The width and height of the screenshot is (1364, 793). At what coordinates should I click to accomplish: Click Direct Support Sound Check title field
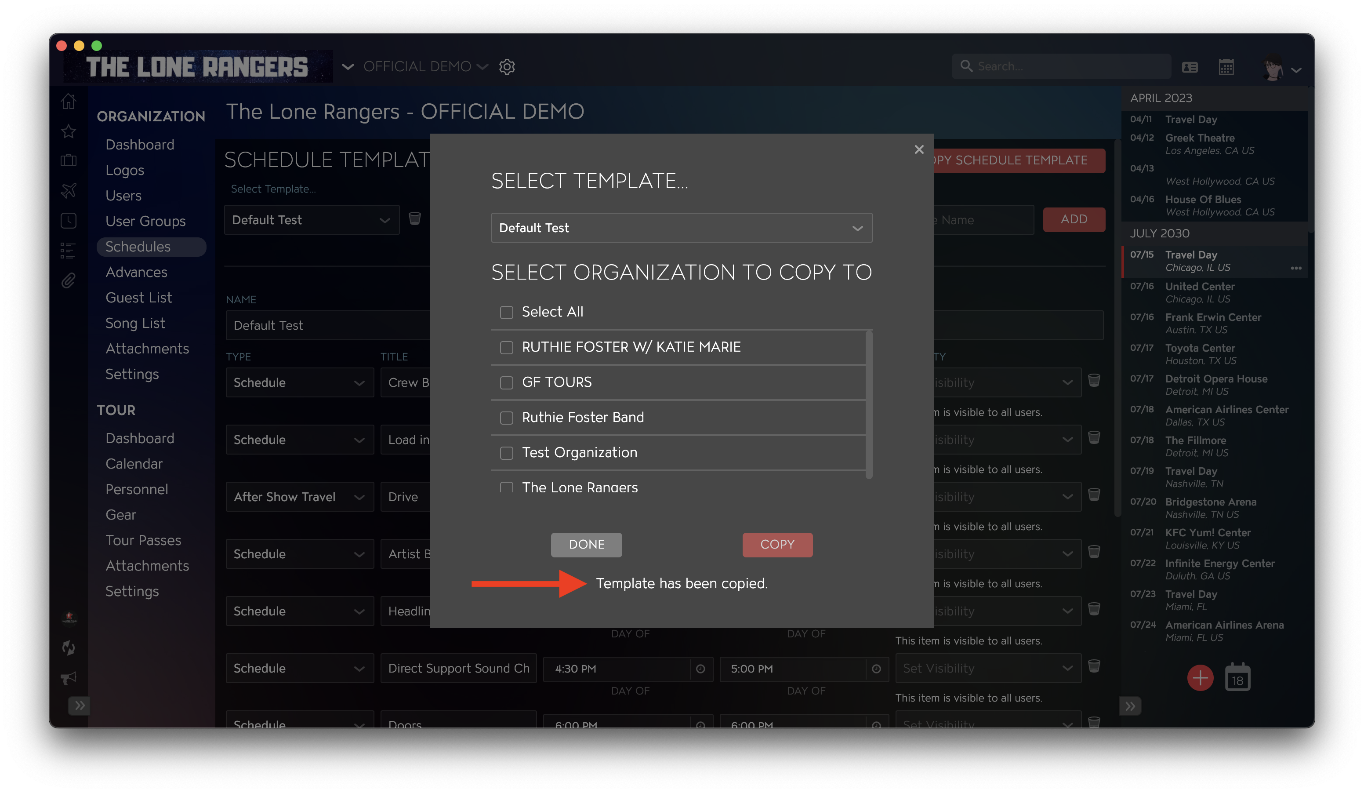458,669
